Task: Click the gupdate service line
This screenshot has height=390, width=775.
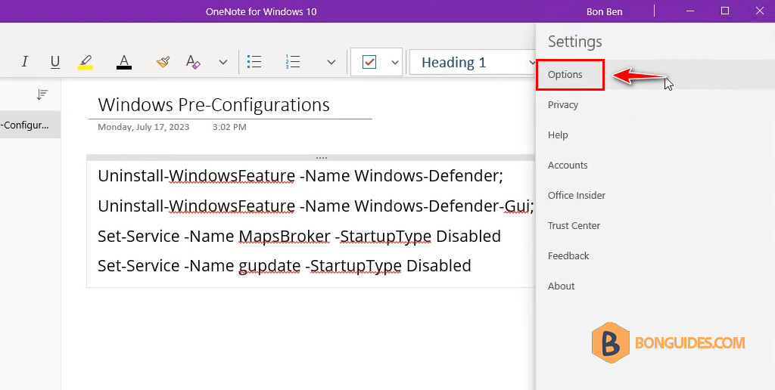Action: pyautogui.click(x=285, y=265)
